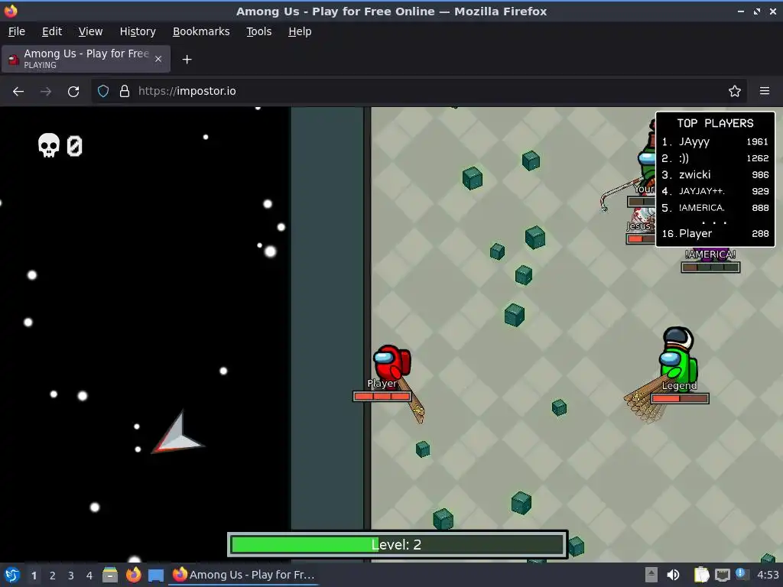Close the Among Us tab
The height and width of the screenshot is (587, 783).
pyautogui.click(x=158, y=59)
